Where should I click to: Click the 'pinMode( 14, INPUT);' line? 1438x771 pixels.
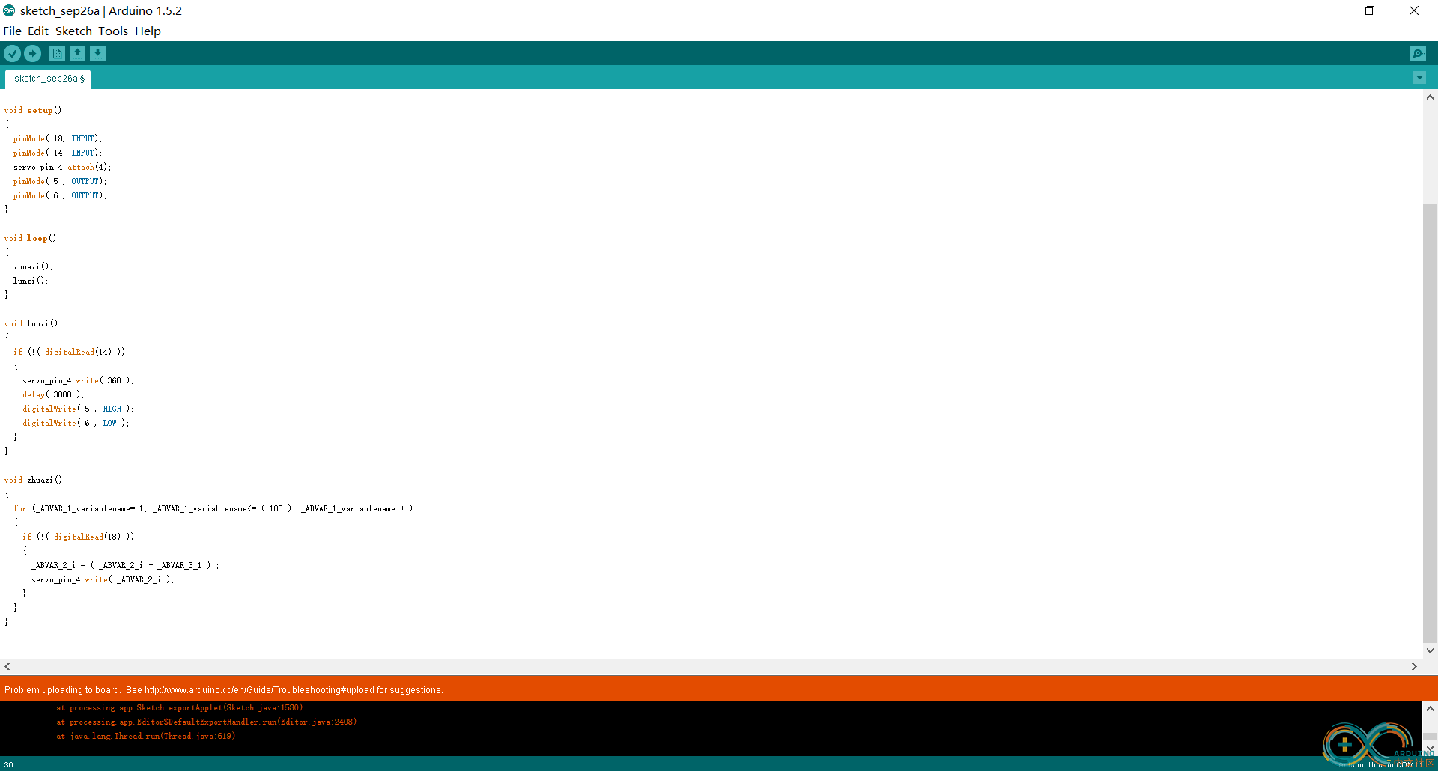pyautogui.click(x=58, y=153)
